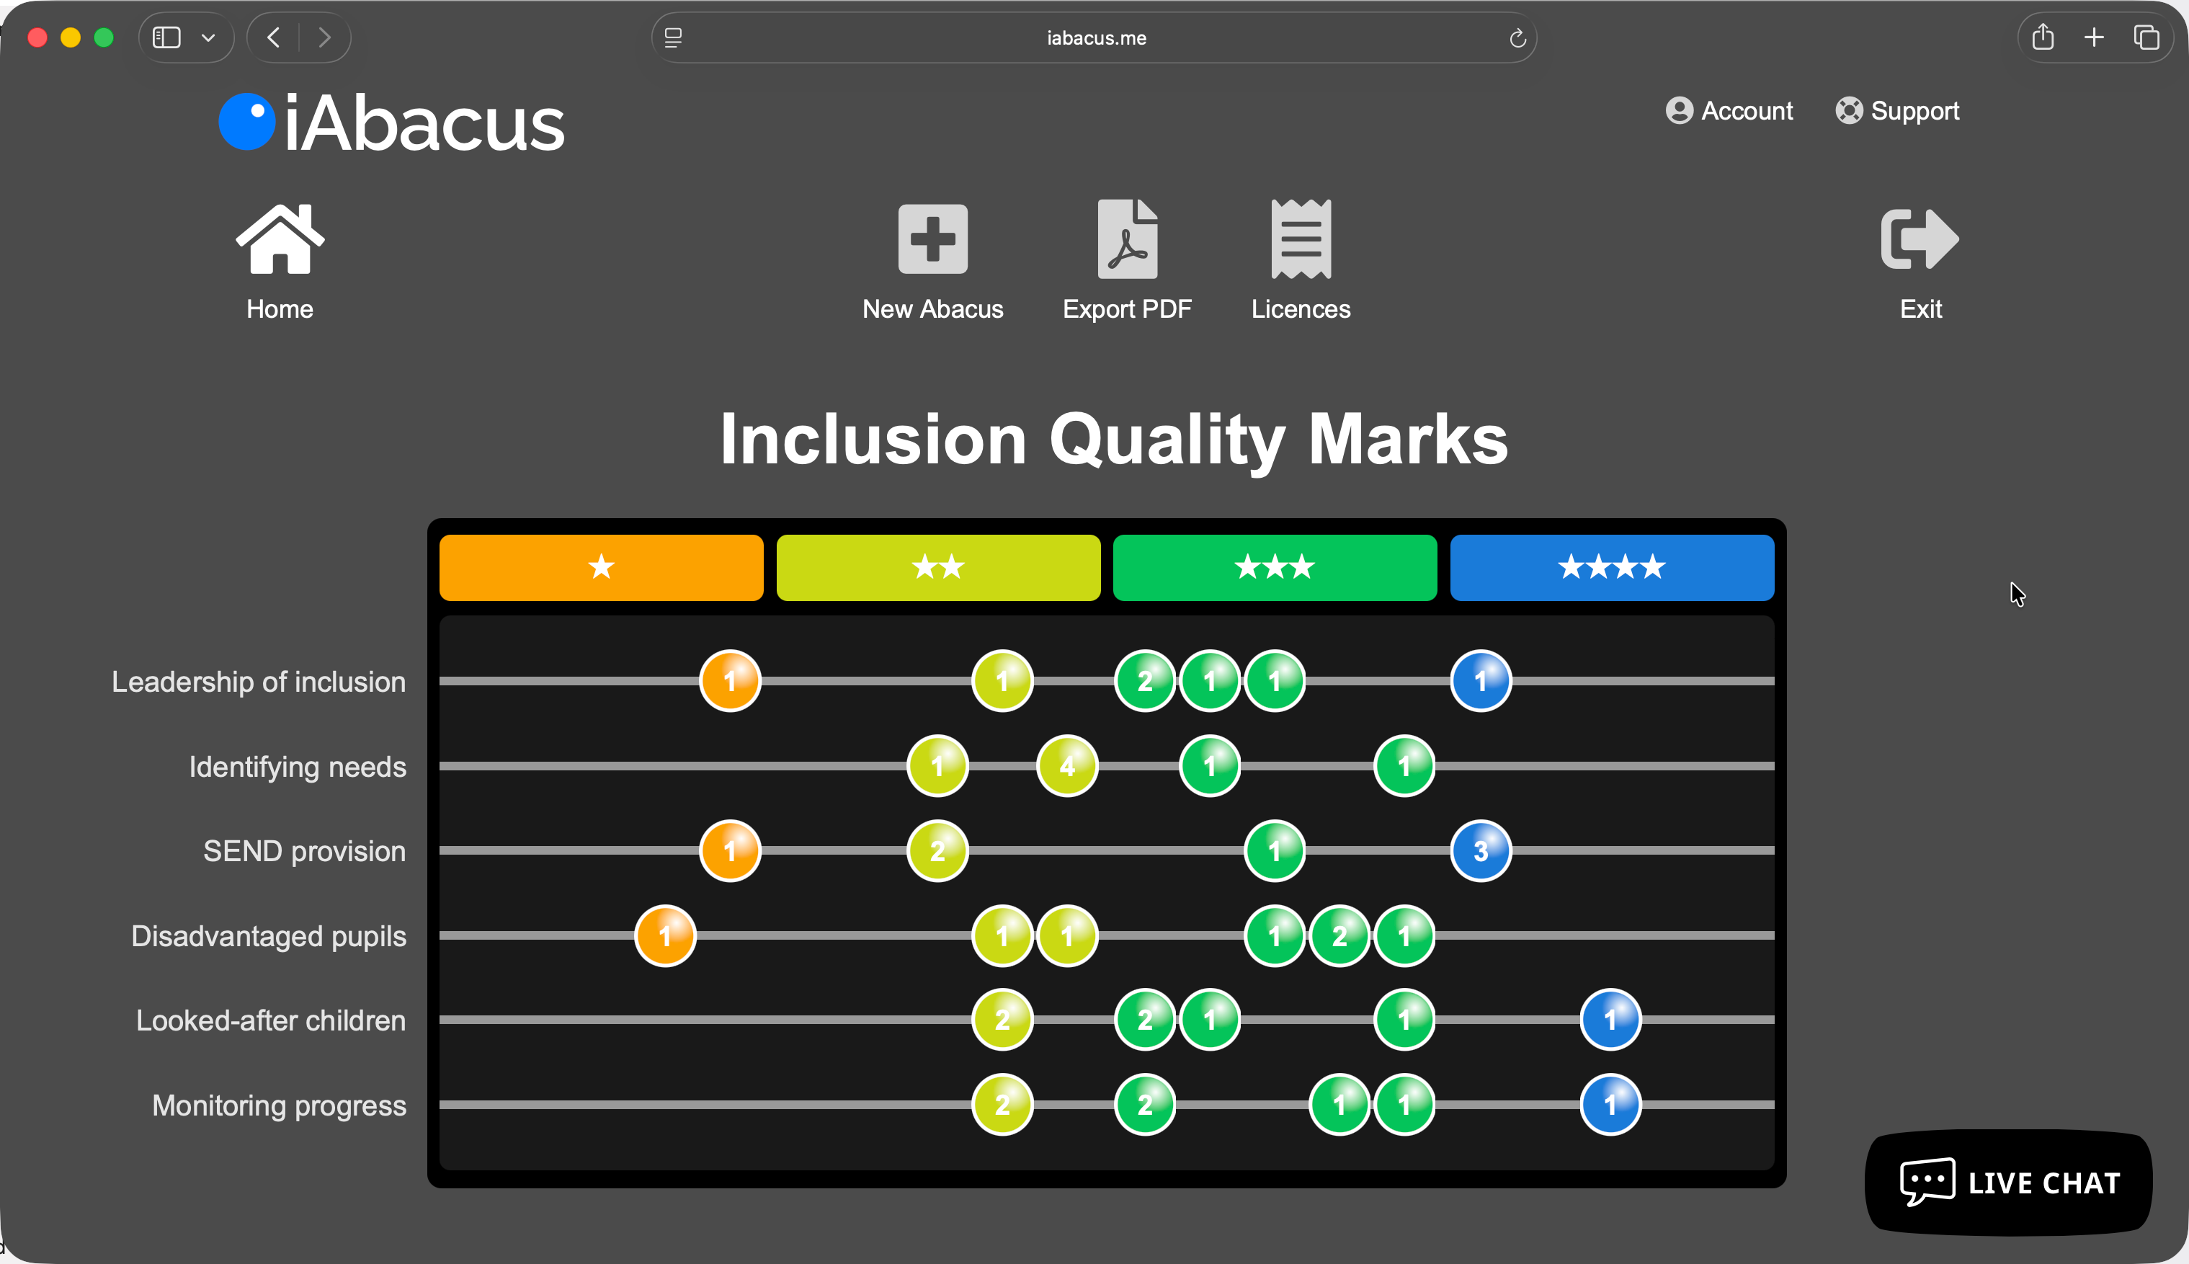The height and width of the screenshot is (1264, 2189).
Task: Go back to the previous page
Action: tap(272, 37)
